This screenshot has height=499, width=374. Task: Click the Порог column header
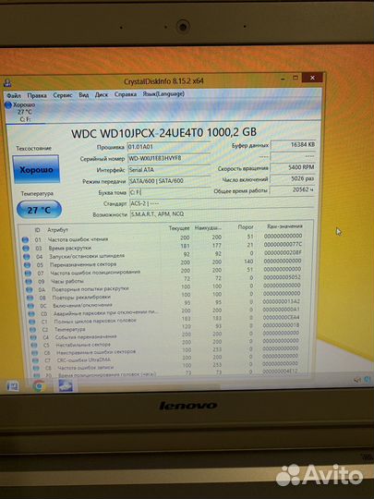point(246,227)
